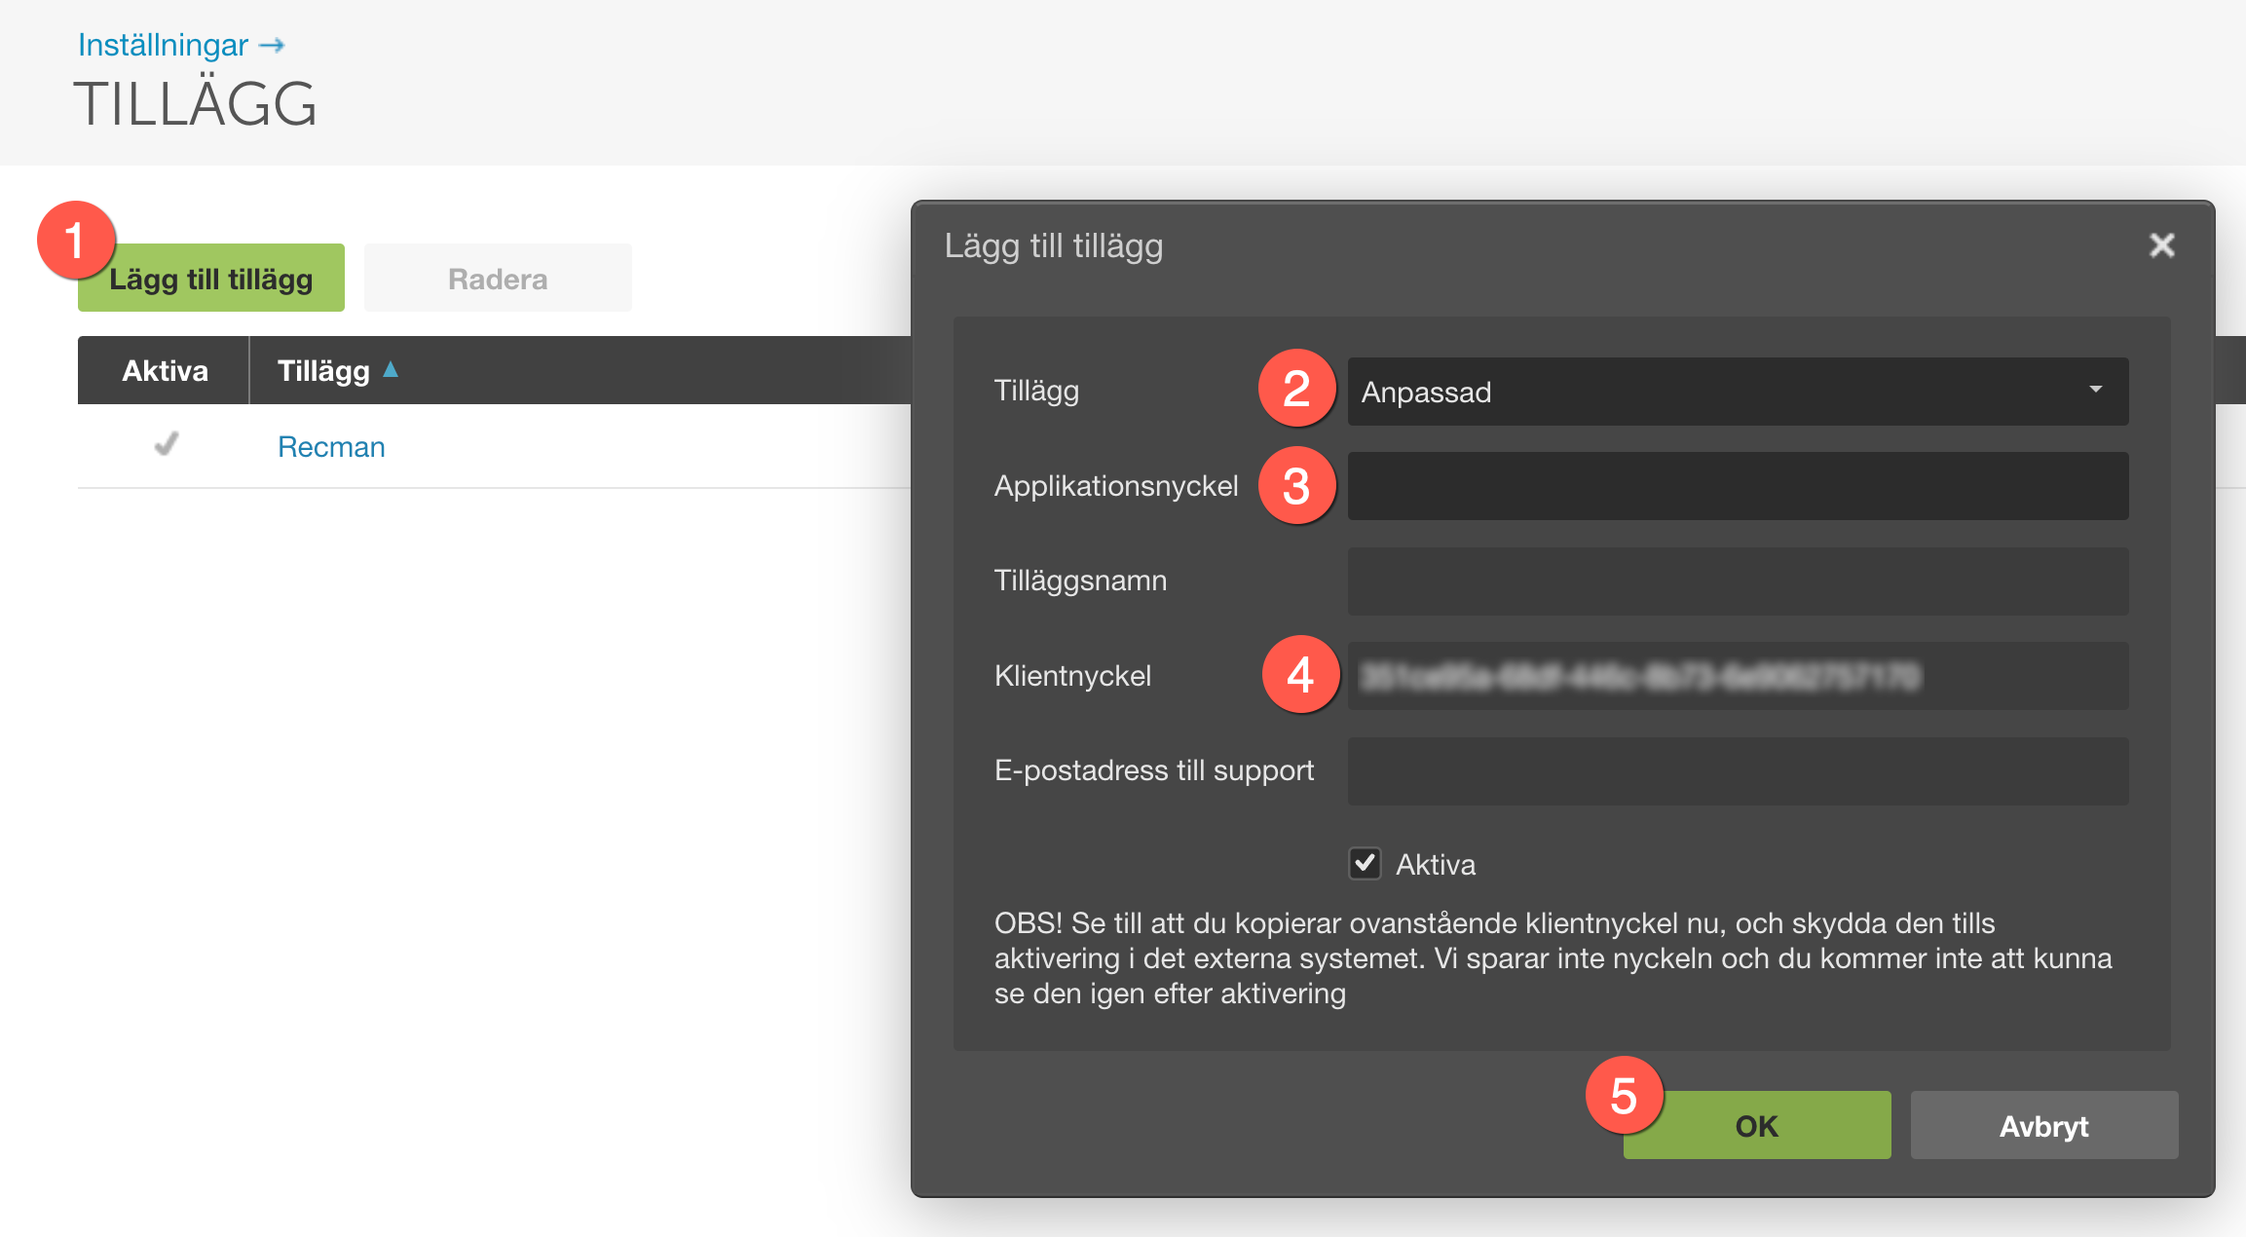Sort by Aktiva column header
Screen dimensions: 2246x1237
pyautogui.click(x=165, y=371)
